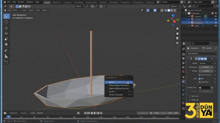Viewport: 220px width, 123px height.
Task: Adjust the Offset value field
Action: 206,71
